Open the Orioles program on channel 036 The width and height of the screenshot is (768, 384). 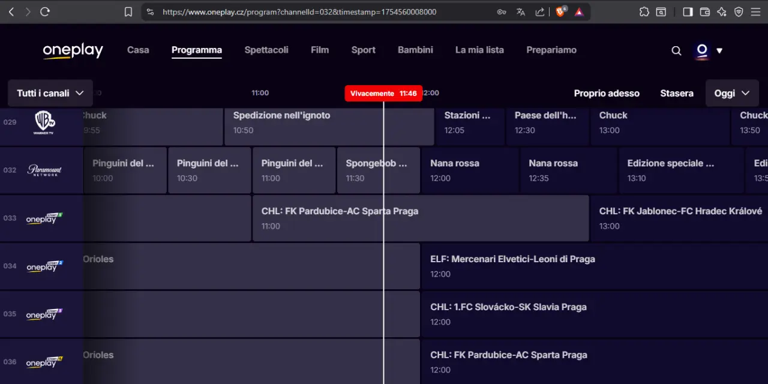click(251, 362)
